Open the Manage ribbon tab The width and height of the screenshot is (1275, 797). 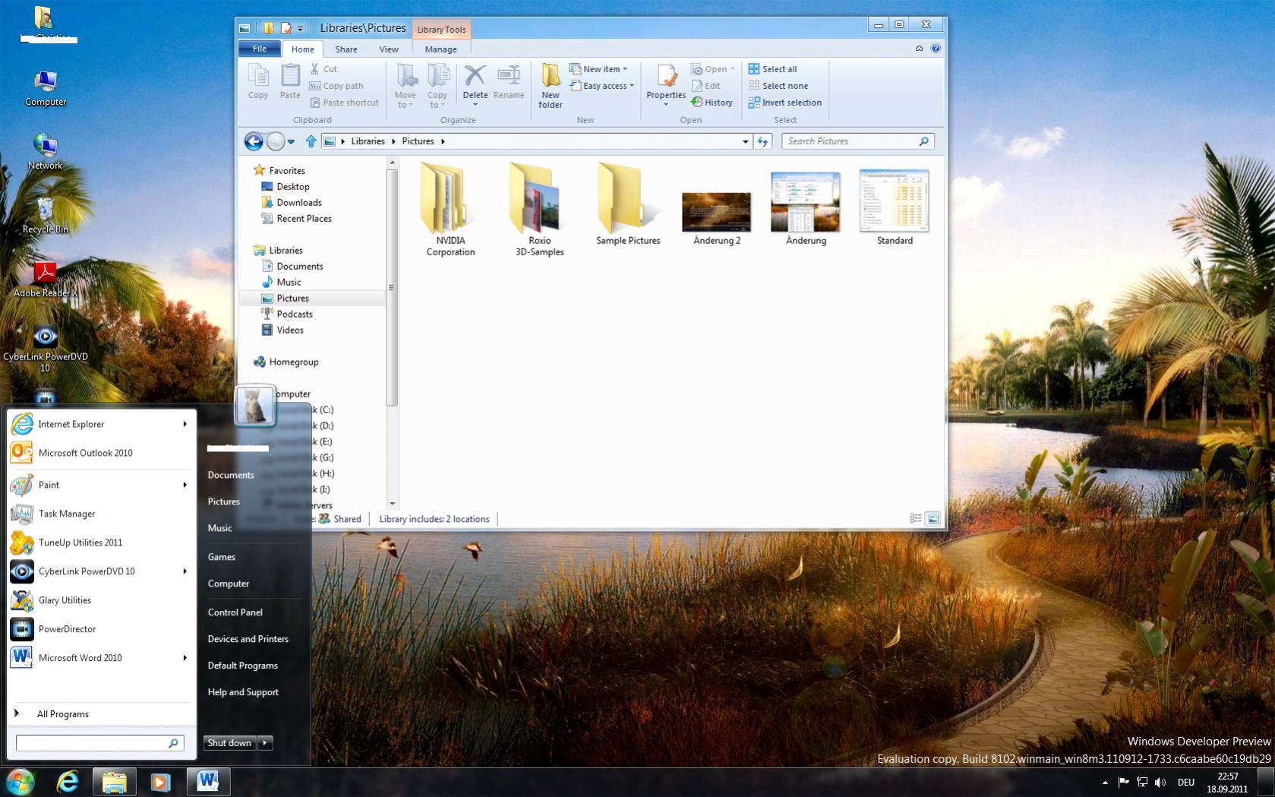pos(441,49)
